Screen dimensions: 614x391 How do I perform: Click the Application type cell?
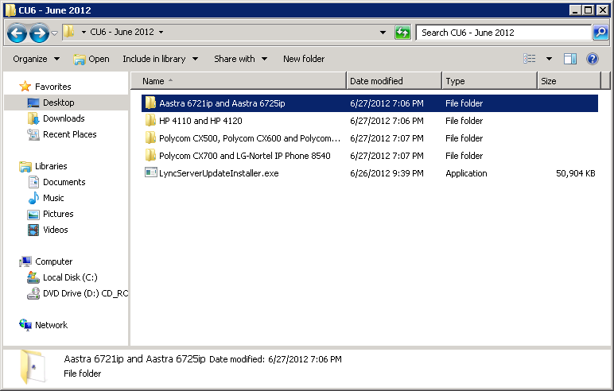click(466, 173)
